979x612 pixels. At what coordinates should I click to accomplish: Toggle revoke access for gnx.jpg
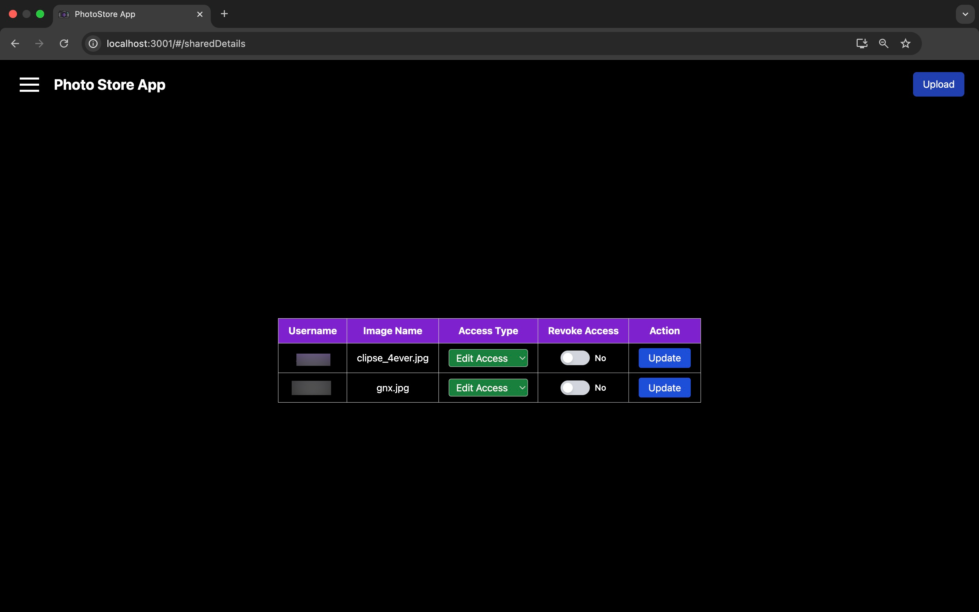(x=574, y=388)
